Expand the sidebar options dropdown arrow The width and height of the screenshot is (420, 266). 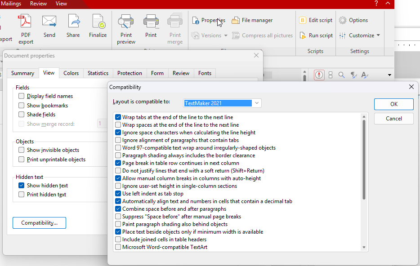(389, 75)
